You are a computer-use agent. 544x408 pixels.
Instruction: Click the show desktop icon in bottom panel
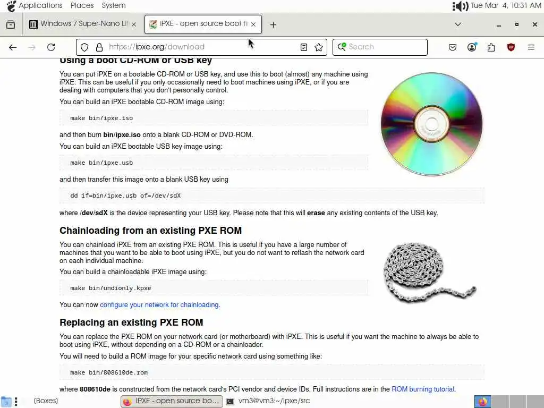click(6, 402)
